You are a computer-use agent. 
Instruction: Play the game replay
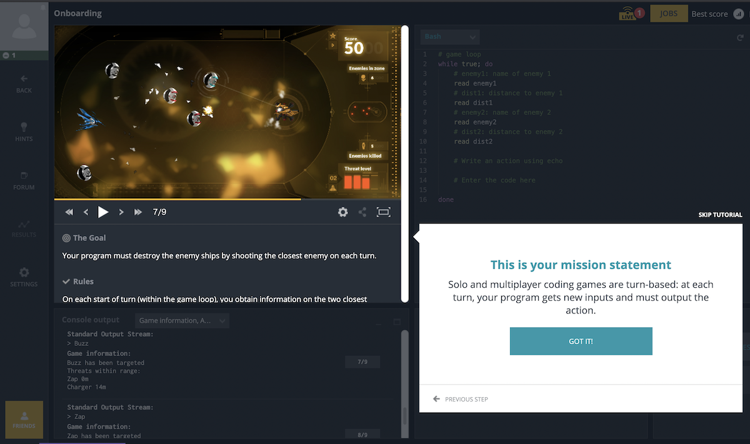tap(103, 212)
